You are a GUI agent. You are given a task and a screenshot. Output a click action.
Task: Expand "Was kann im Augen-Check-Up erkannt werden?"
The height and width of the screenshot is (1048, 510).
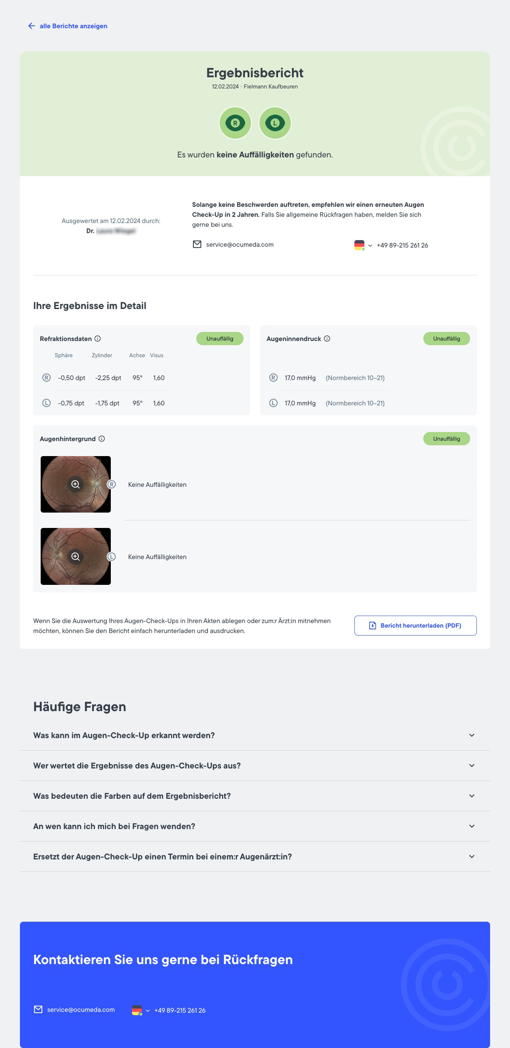click(x=472, y=735)
